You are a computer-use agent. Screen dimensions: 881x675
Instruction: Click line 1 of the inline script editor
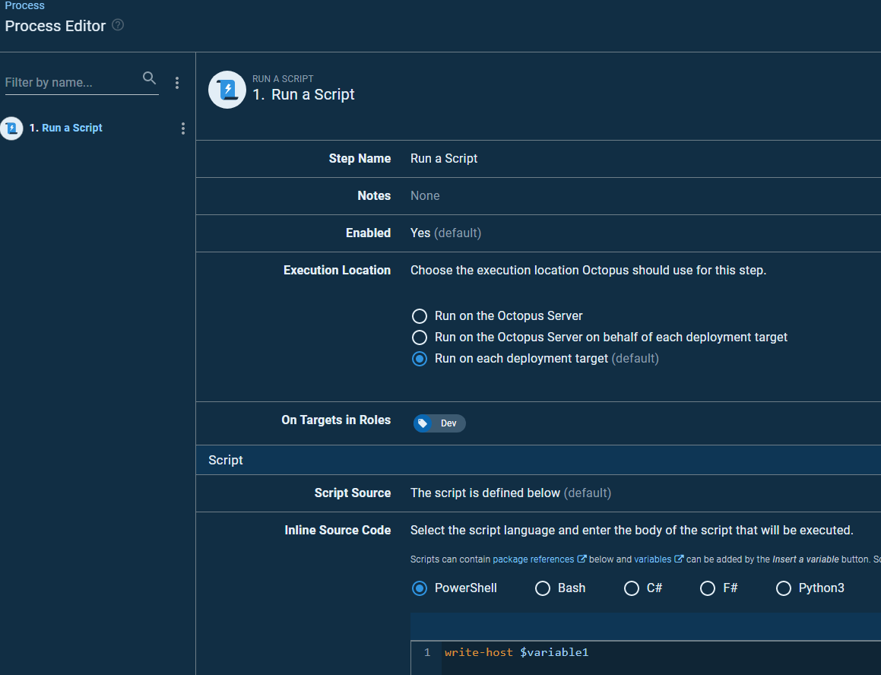coord(517,651)
